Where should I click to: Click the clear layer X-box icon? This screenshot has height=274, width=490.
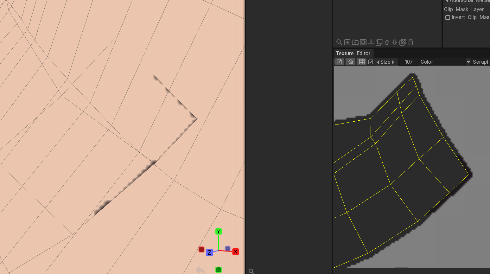403,42
